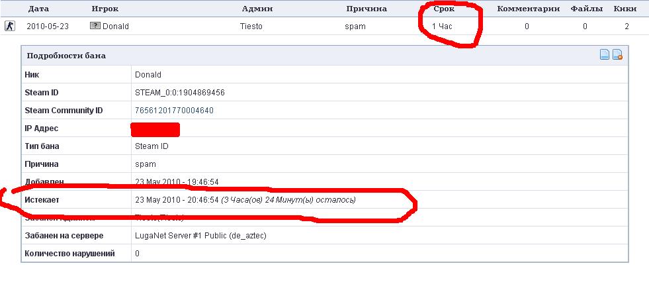Select the date cell 2010-05-23

(x=48, y=26)
